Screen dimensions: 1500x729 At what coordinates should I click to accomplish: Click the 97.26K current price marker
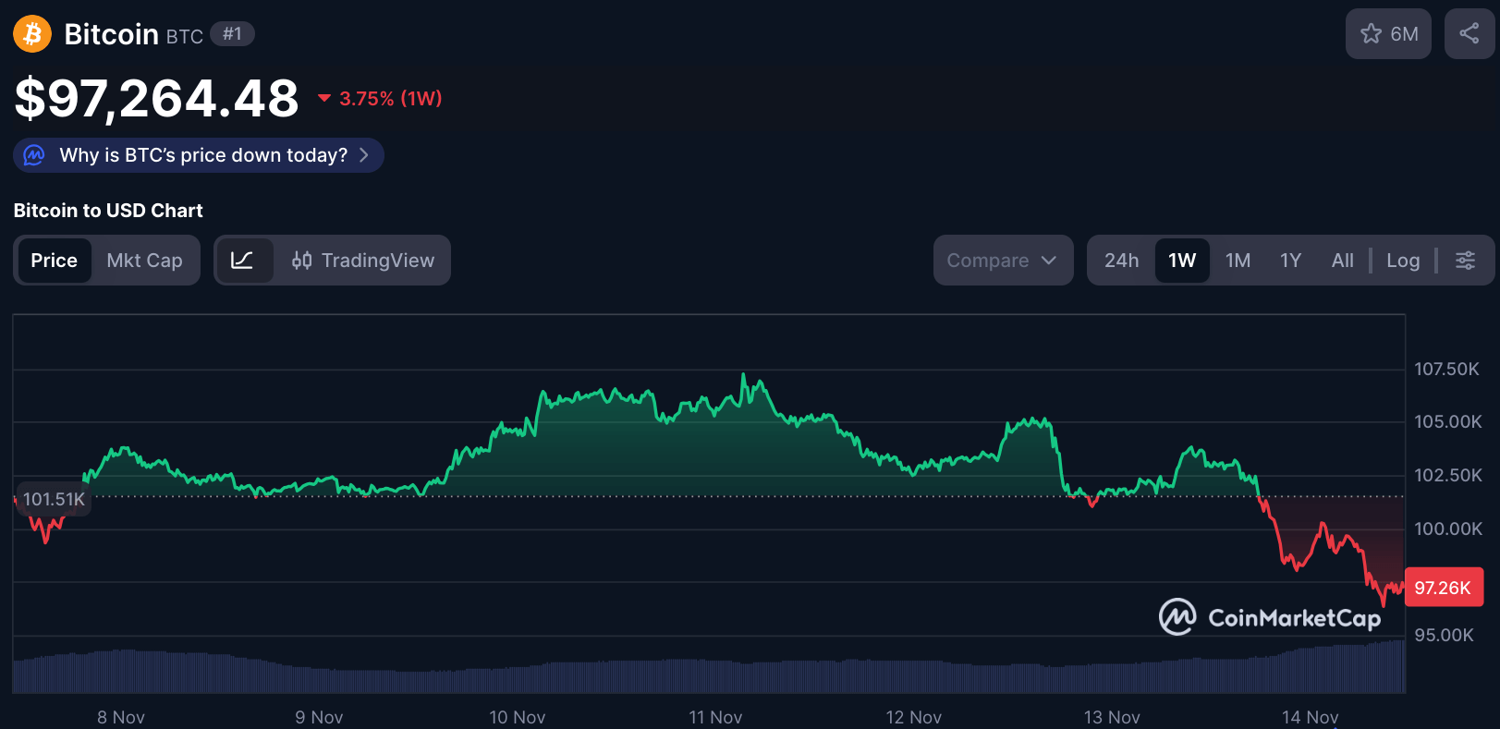[1443, 588]
